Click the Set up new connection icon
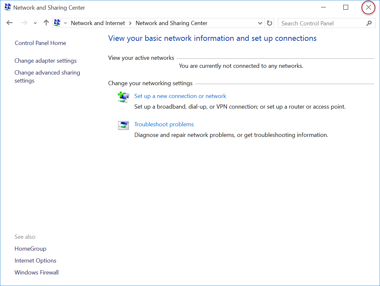The image size is (380, 286). tap(123, 97)
